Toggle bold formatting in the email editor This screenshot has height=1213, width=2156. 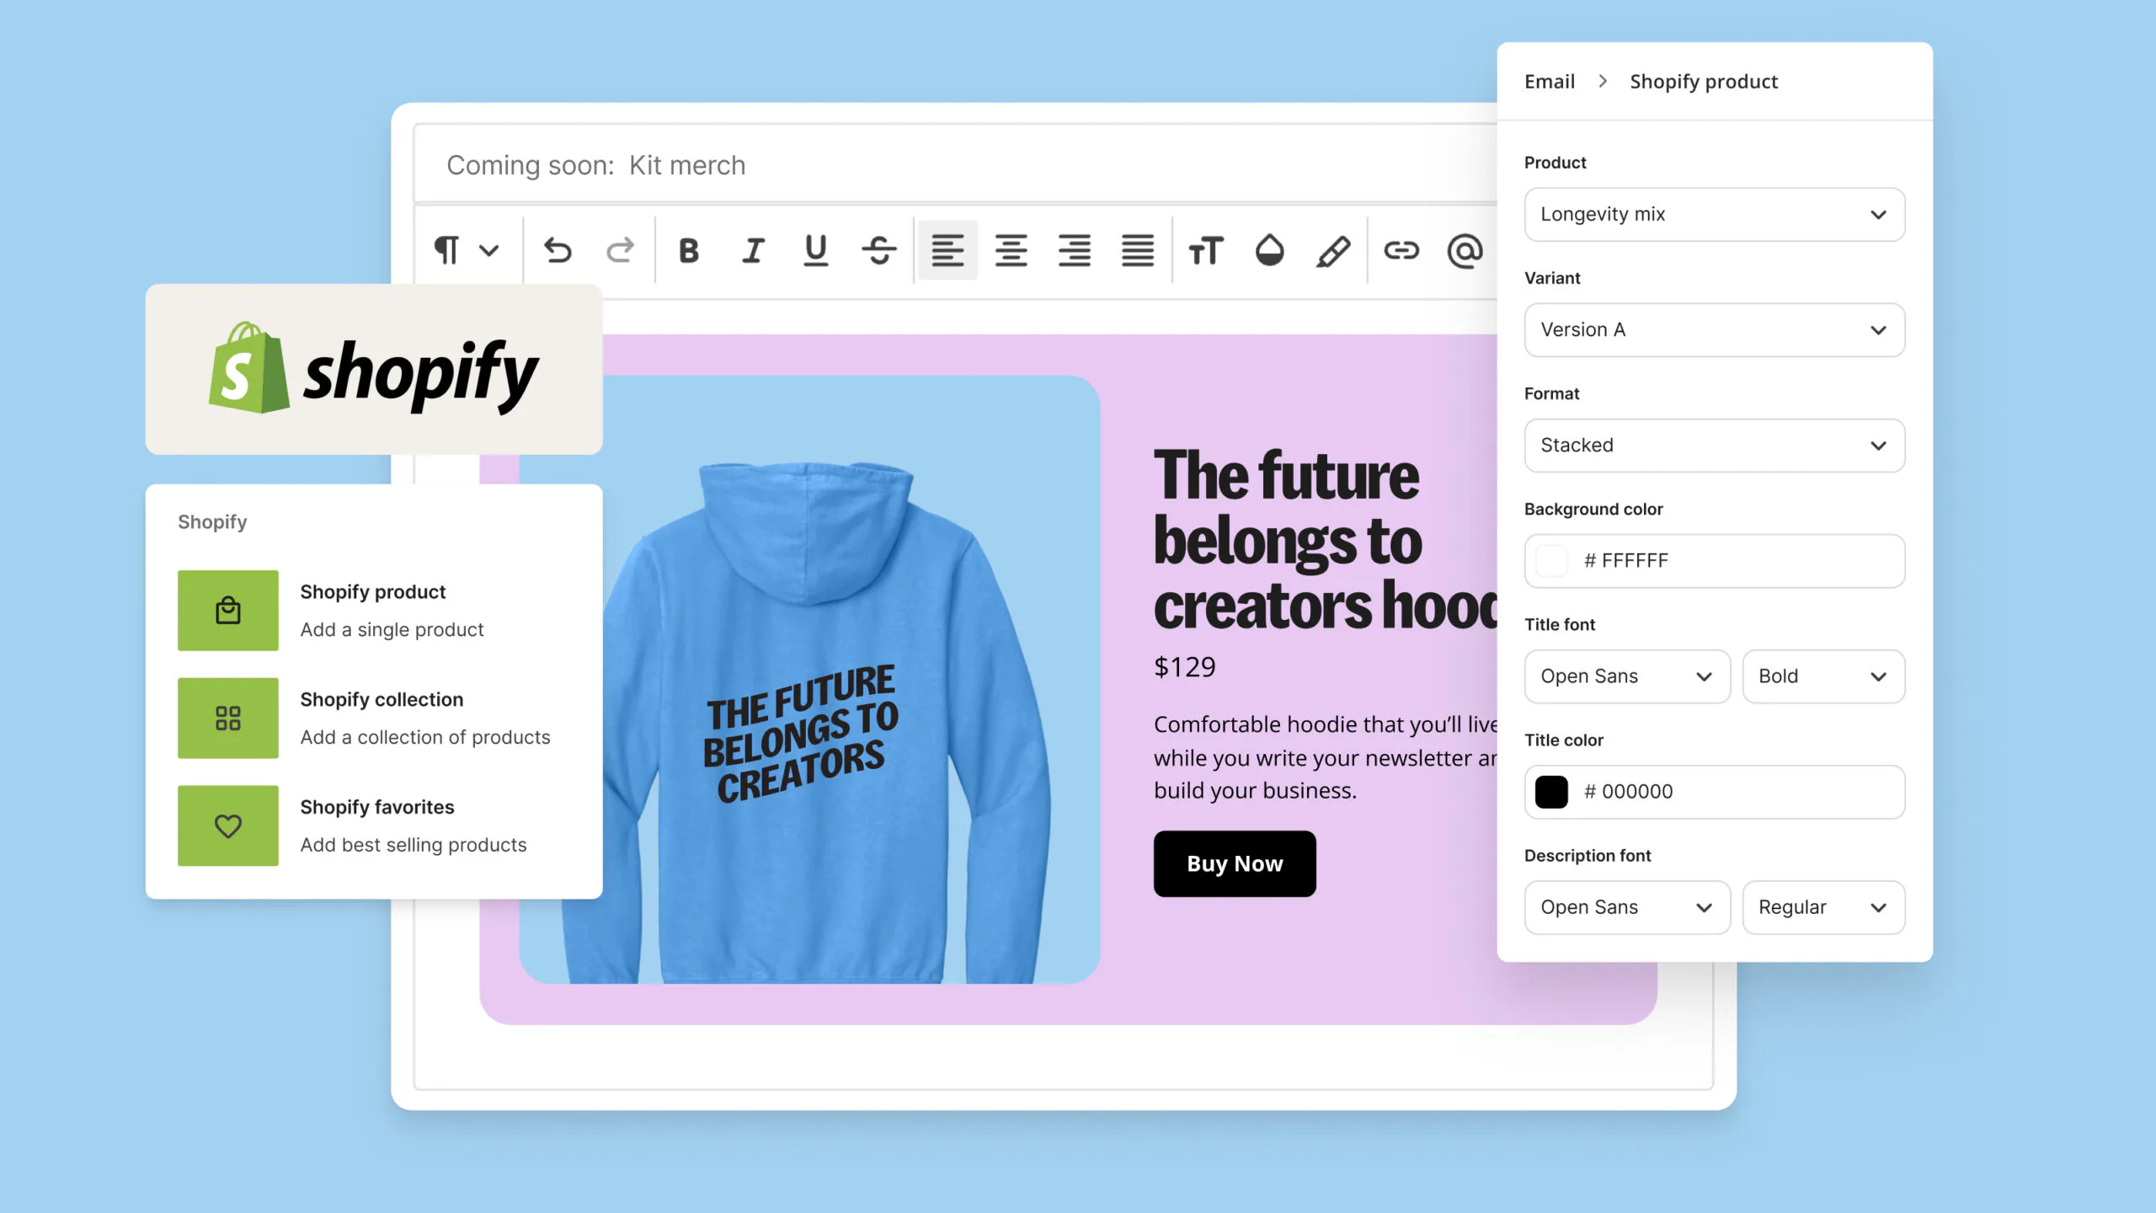(x=688, y=249)
